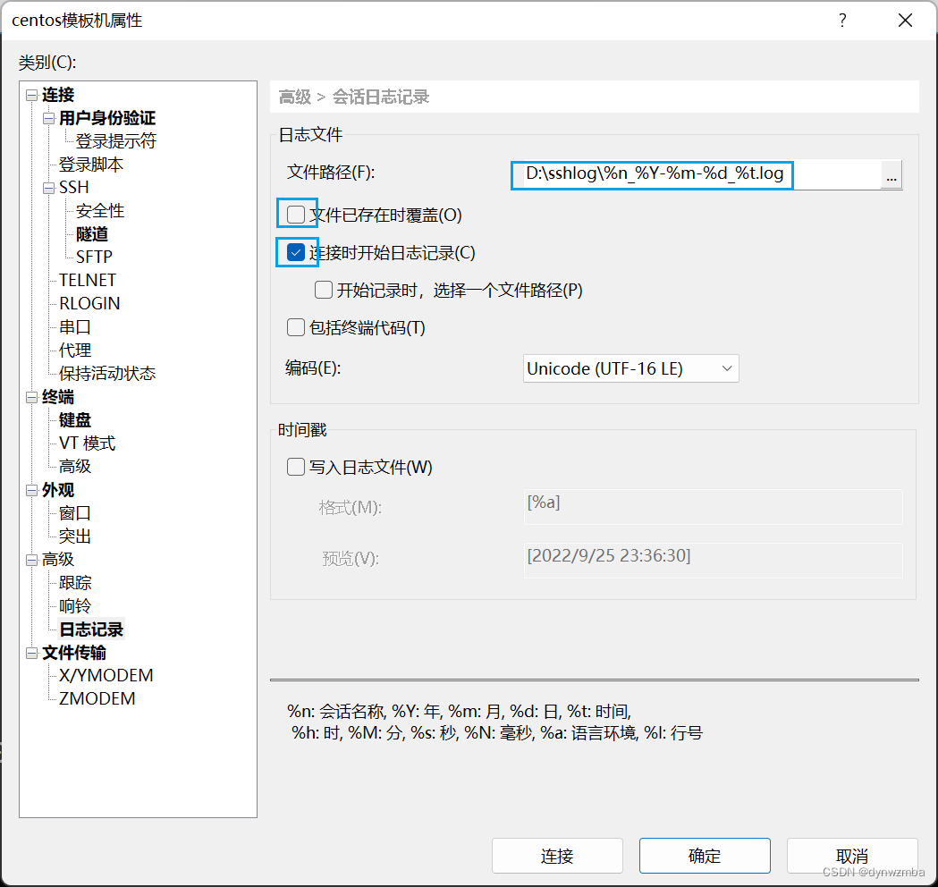The height and width of the screenshot is (887, 938).
Task: Click the 连接 button at bottom
Action: click(x=557, y=856)
